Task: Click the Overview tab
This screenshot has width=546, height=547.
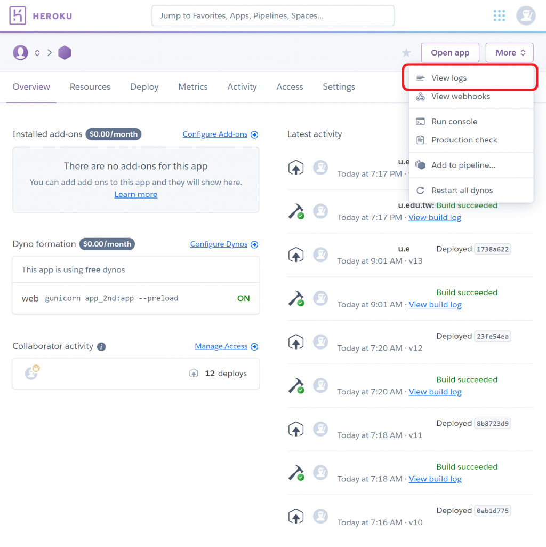Action: click(31, 87)
